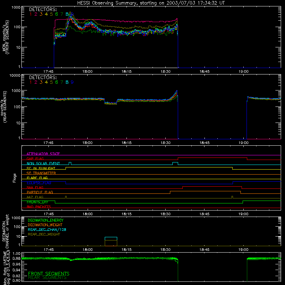Click yellow detector 4 in front segments legend
285x285 pixels.
click(x=46, y=14)
